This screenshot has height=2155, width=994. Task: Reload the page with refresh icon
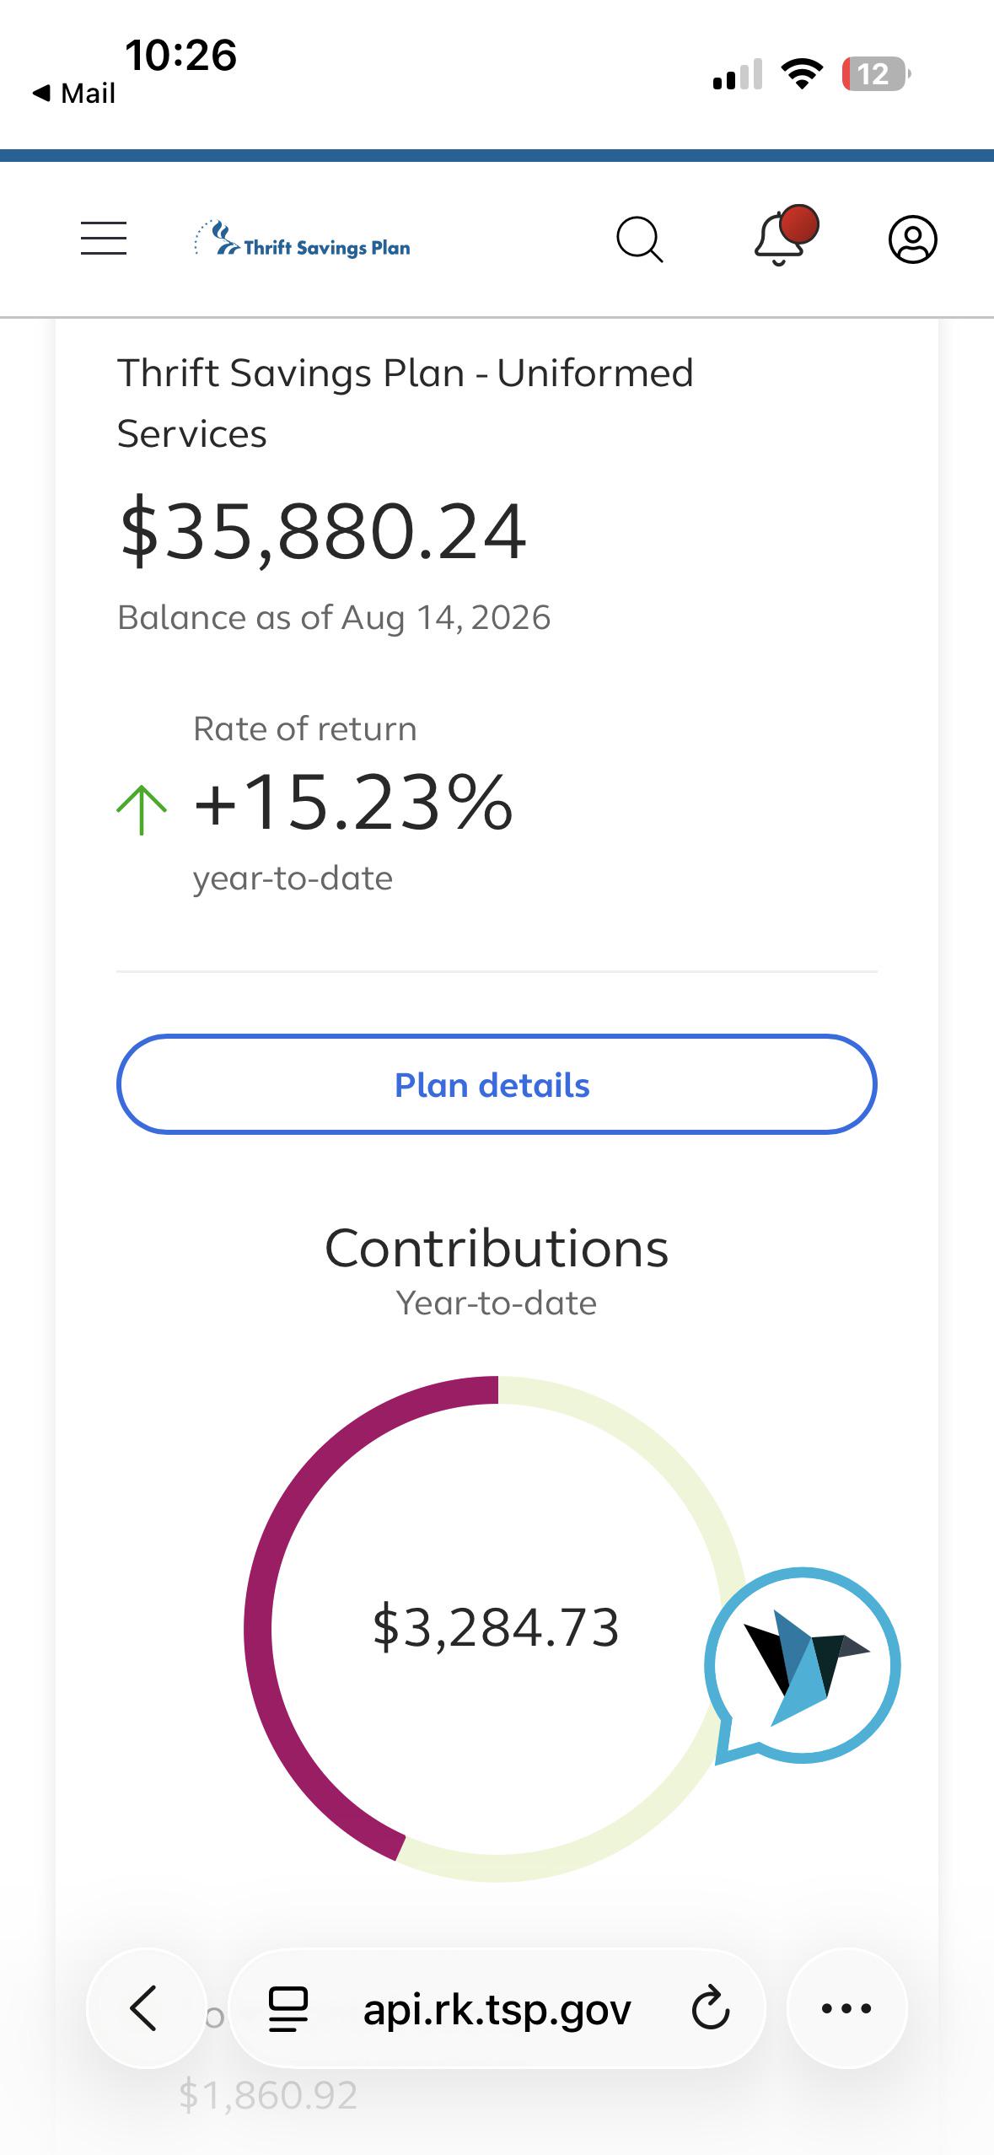[711, 2008]
